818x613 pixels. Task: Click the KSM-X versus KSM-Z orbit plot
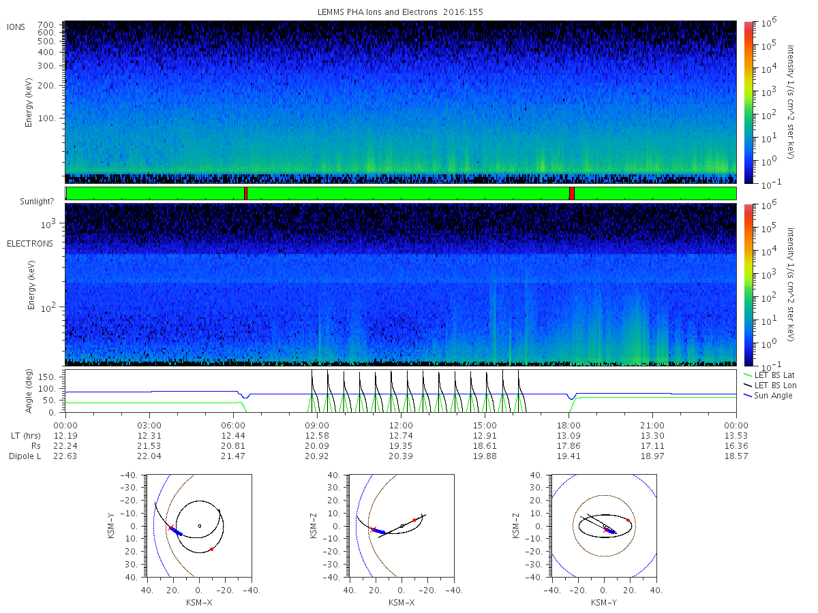[x=401, y=526]
